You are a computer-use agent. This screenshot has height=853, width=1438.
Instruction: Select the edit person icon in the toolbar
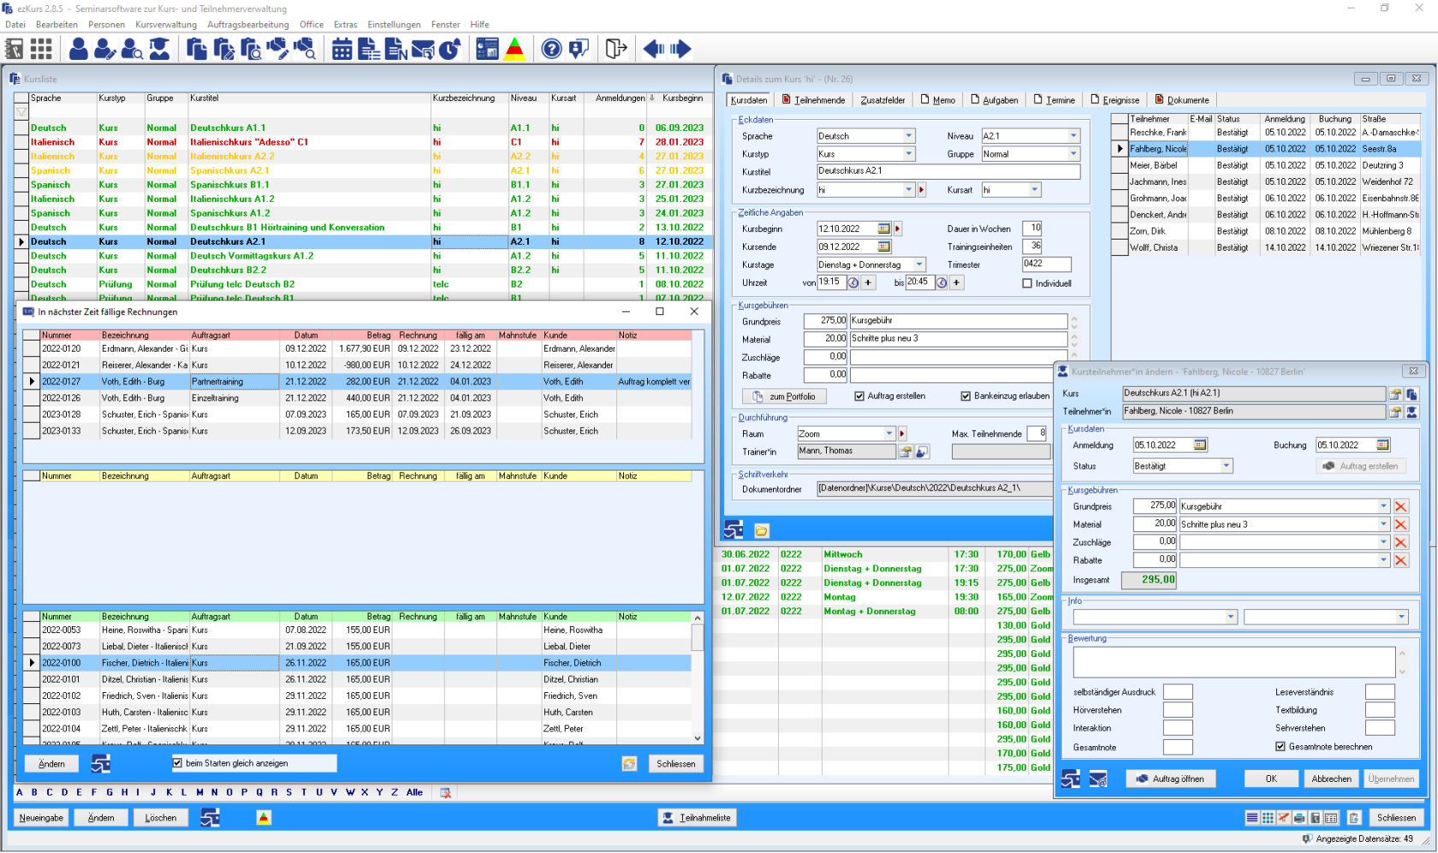click(104, 49)
